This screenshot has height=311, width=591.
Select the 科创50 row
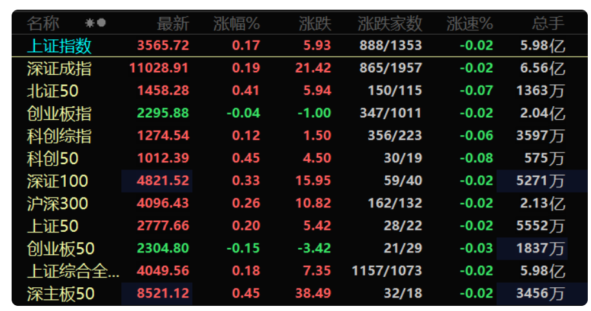click(53, 158)
